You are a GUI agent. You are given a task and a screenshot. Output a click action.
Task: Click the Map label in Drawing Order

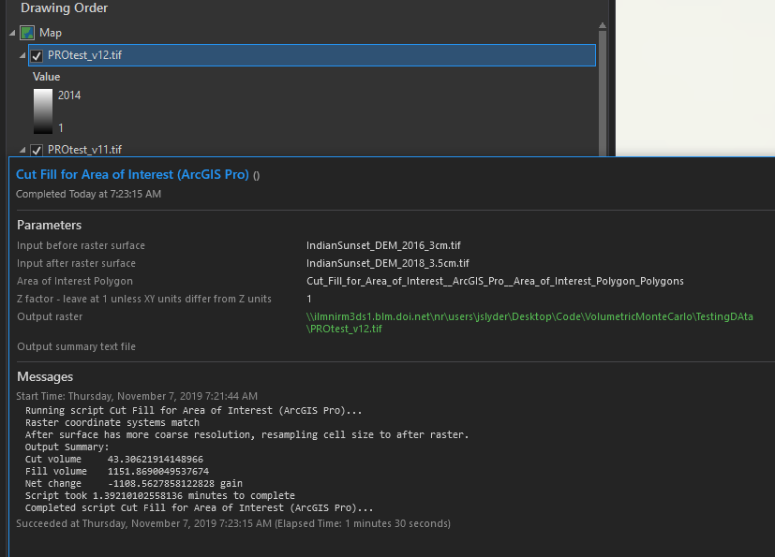(51, 33)
